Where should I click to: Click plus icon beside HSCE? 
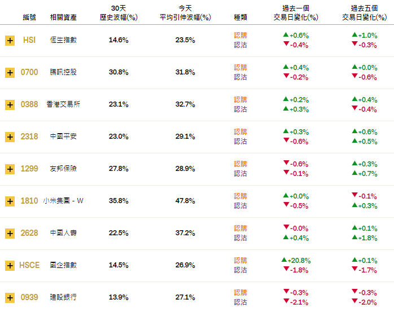coord(10,266)
